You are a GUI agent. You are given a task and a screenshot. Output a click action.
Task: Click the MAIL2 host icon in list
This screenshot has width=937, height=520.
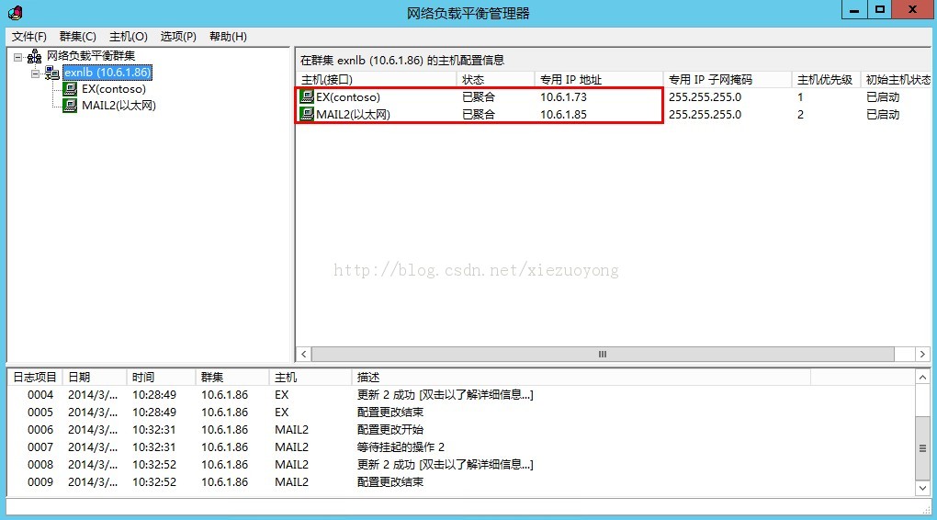(307, 114)
